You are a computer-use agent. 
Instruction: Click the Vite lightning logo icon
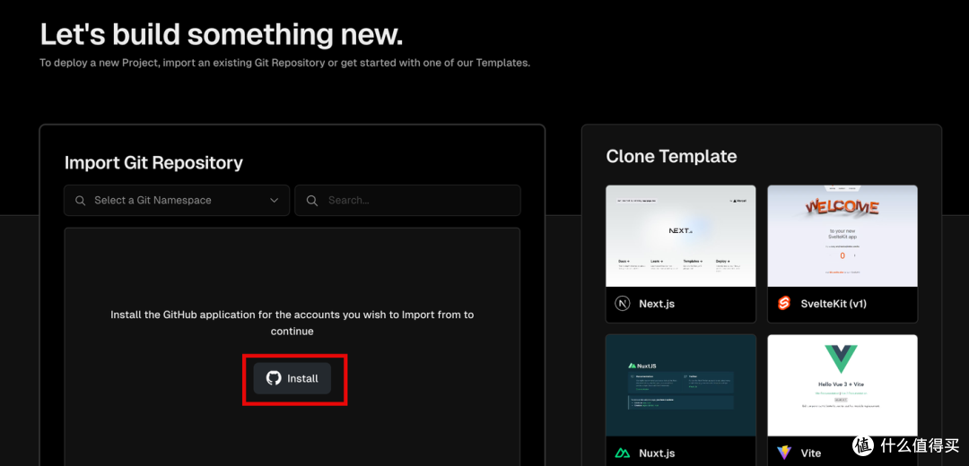coord(783,453)
